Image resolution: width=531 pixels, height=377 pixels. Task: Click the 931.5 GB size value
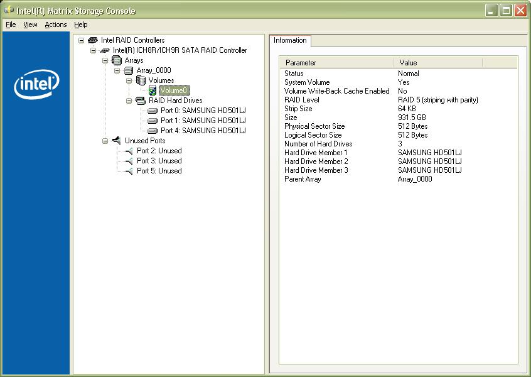(x=412, y=117)
